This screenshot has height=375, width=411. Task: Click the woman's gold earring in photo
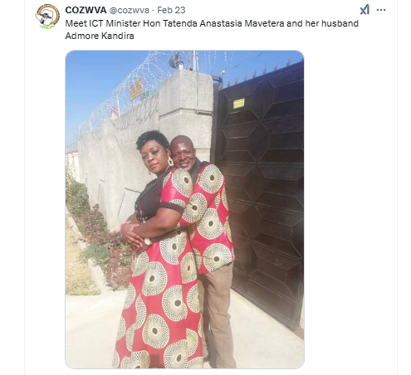coord(170,162)
